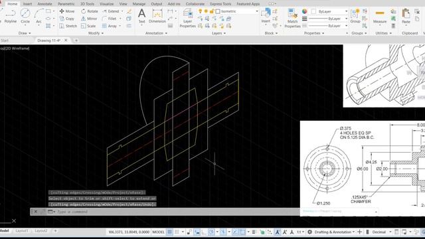Open the Drafting & Annotation workspace dropdown

[335, 232]
